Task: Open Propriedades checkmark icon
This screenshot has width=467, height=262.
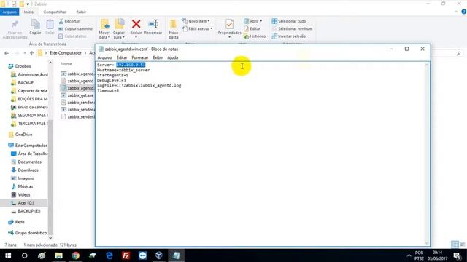Action: (229, 24)
